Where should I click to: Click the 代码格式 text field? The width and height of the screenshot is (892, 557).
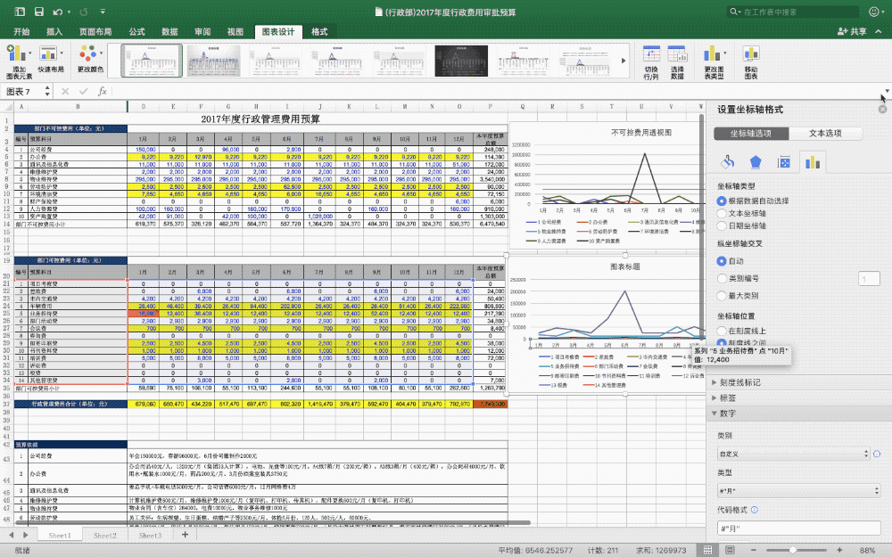(x=798, y=528)
